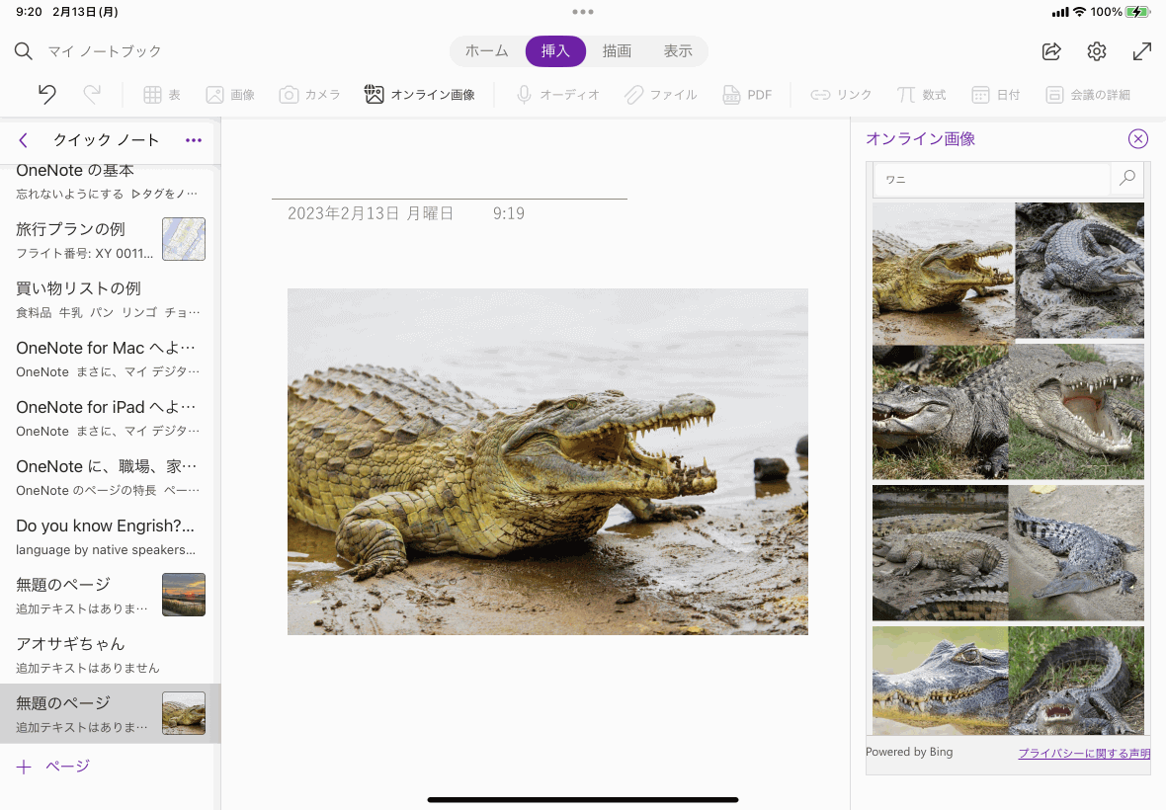Open the クイック ノート section options (•••)
The height and width of the screenshot is (810, 1166).
(x=194, y=140)
